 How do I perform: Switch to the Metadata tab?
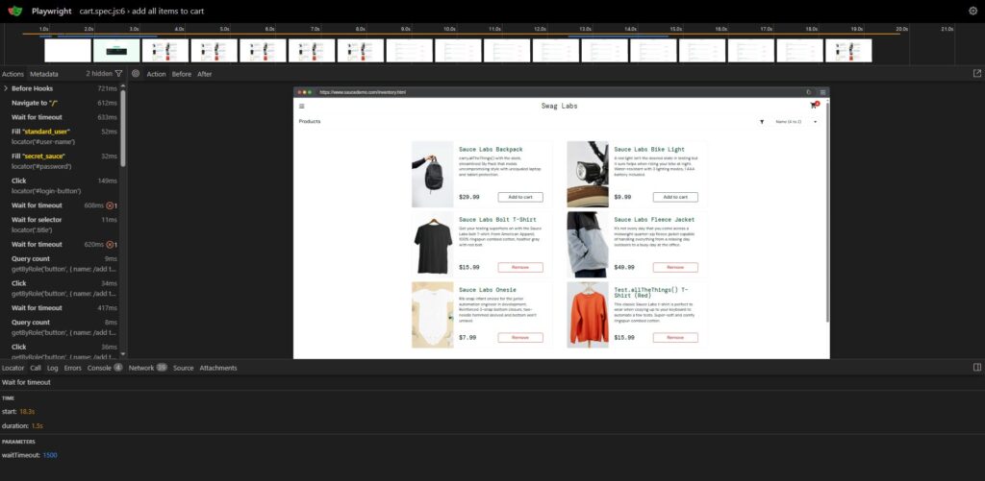[x=44, y=74]
